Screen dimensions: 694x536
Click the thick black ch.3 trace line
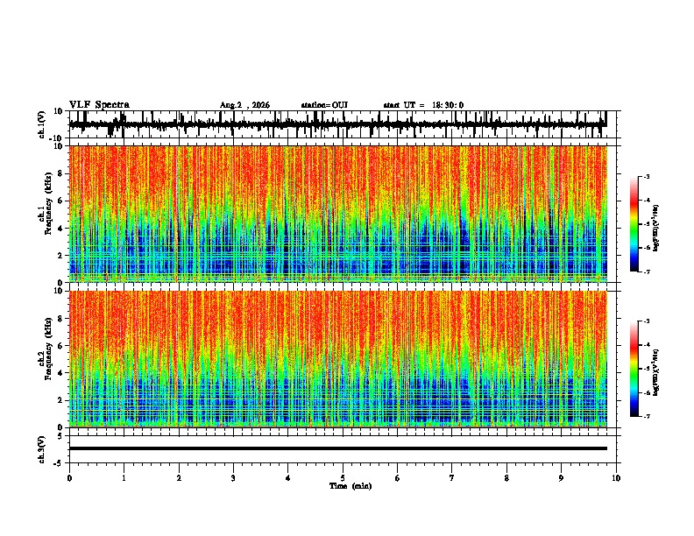pyautogui.click(x=337, y=448)
